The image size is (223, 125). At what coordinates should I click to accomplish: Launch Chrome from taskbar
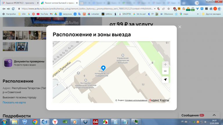pos(35,122)
